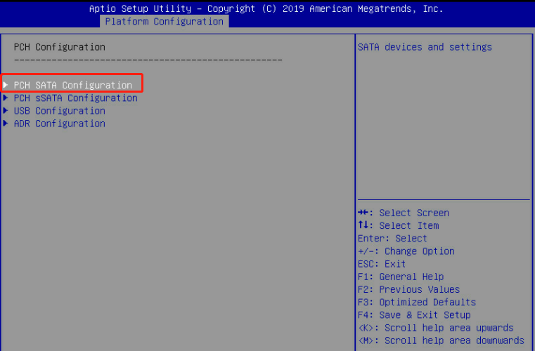Click the 'ESC: Exit' hint

382,264
